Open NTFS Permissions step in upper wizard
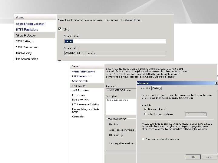Viewport: 218px width, 163px height. point(27,30)
